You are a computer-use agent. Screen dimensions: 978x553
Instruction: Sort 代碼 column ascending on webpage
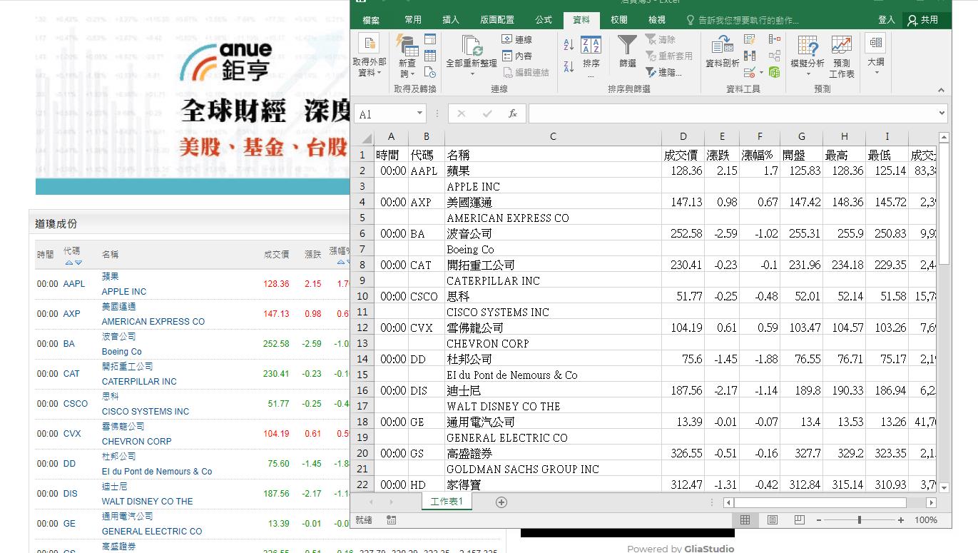click(69, 263)
